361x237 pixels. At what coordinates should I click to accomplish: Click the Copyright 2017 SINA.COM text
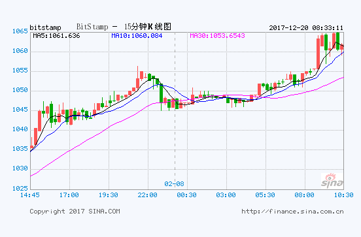[x=75, y=212]
